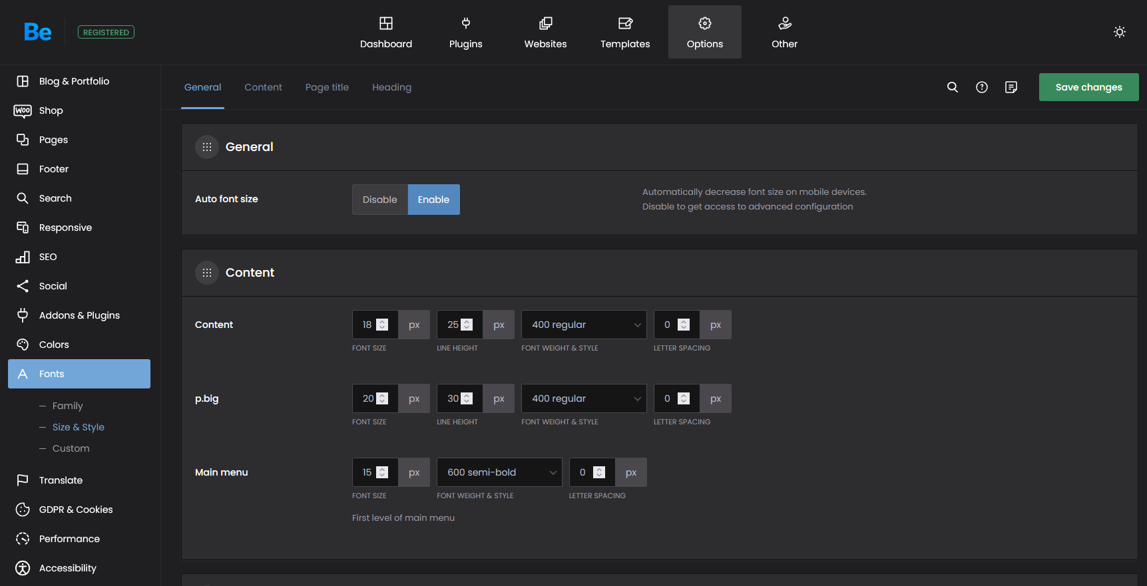This screenshot has width=1147, height=586.
Task: Adjust p.big line height stepper
Action: pyautogui.click(x=467, y=398)
